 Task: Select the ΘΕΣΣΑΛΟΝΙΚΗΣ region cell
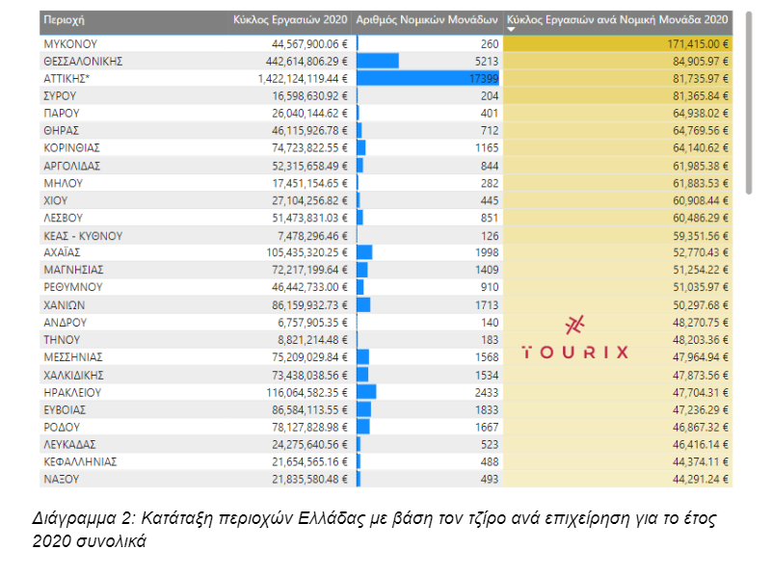point(86,62)
